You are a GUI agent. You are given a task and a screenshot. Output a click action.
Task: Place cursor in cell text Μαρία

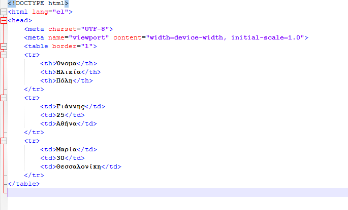[x=67, y=149]
